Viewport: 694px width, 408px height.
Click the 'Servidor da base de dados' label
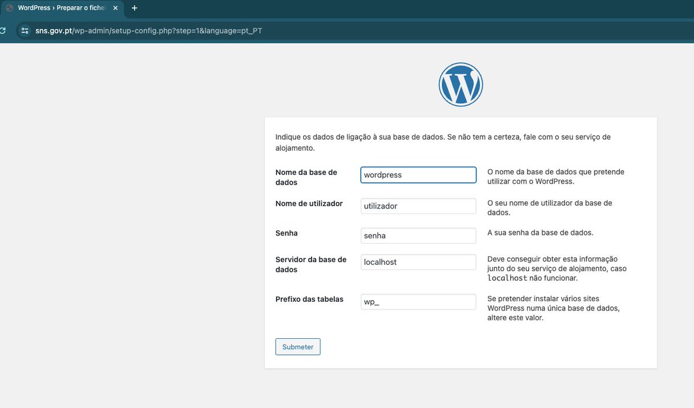pos(311,264)
